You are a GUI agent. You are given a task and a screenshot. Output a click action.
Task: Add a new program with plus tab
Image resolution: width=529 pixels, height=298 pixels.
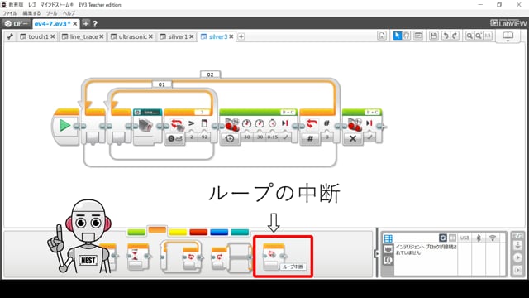[241, 36]
